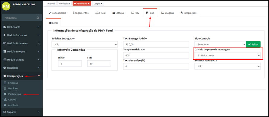Open the Empresa settings link
Image resolution: width=269 pixels, height=117 pixels.
[x=13, y=83]
